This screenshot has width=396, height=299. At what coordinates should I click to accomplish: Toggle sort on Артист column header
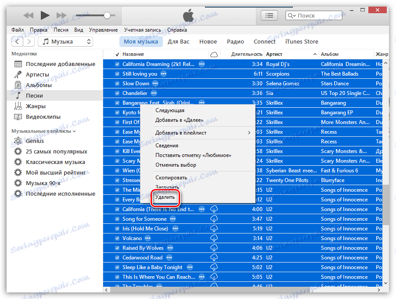[x=292, y=54]
